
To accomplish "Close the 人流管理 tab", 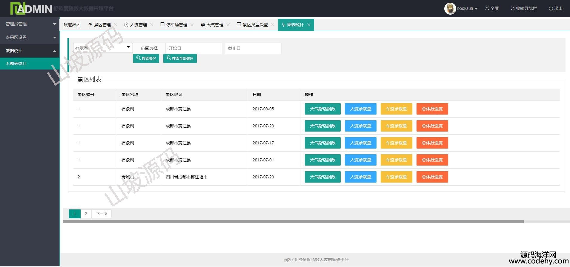I will point(152,25).
